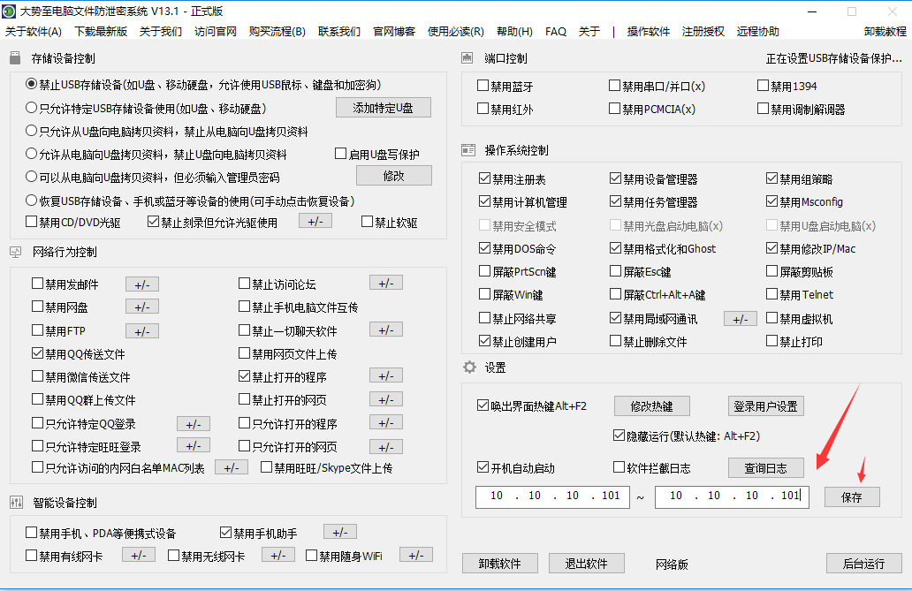This screenshot has width=912, height=591.
Task: Click +/- button next to 禁用FTP
Action: [142, 331]
